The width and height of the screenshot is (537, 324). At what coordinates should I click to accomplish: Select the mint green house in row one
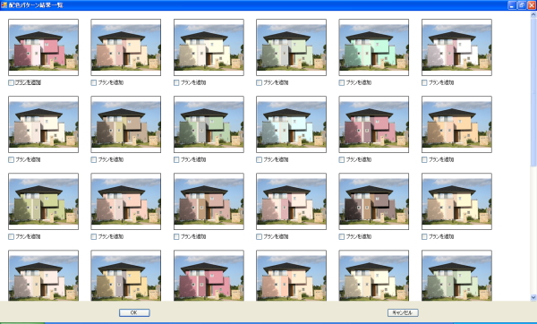pos(374,47)
